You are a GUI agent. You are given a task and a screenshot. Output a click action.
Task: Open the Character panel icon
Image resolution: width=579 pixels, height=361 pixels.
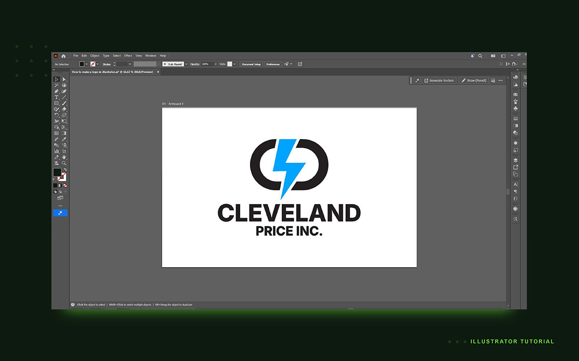click(516, 184)
